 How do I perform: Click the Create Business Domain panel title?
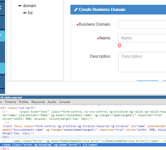[102, 10]
